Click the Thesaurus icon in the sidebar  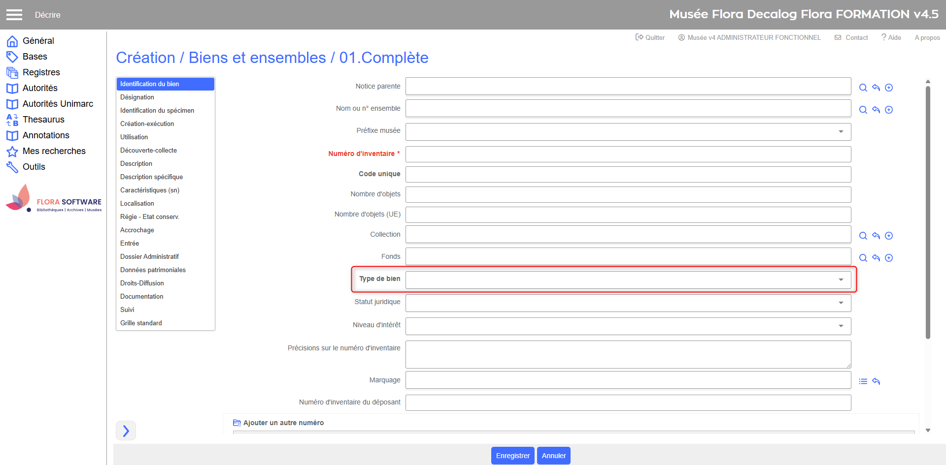pos(12,120)
